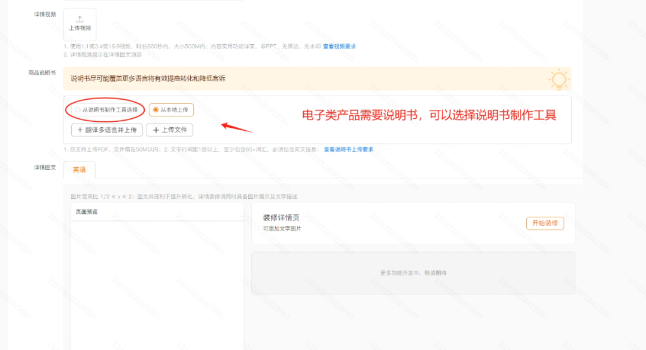Click the plus icon on 上传文件

[155, 130]
